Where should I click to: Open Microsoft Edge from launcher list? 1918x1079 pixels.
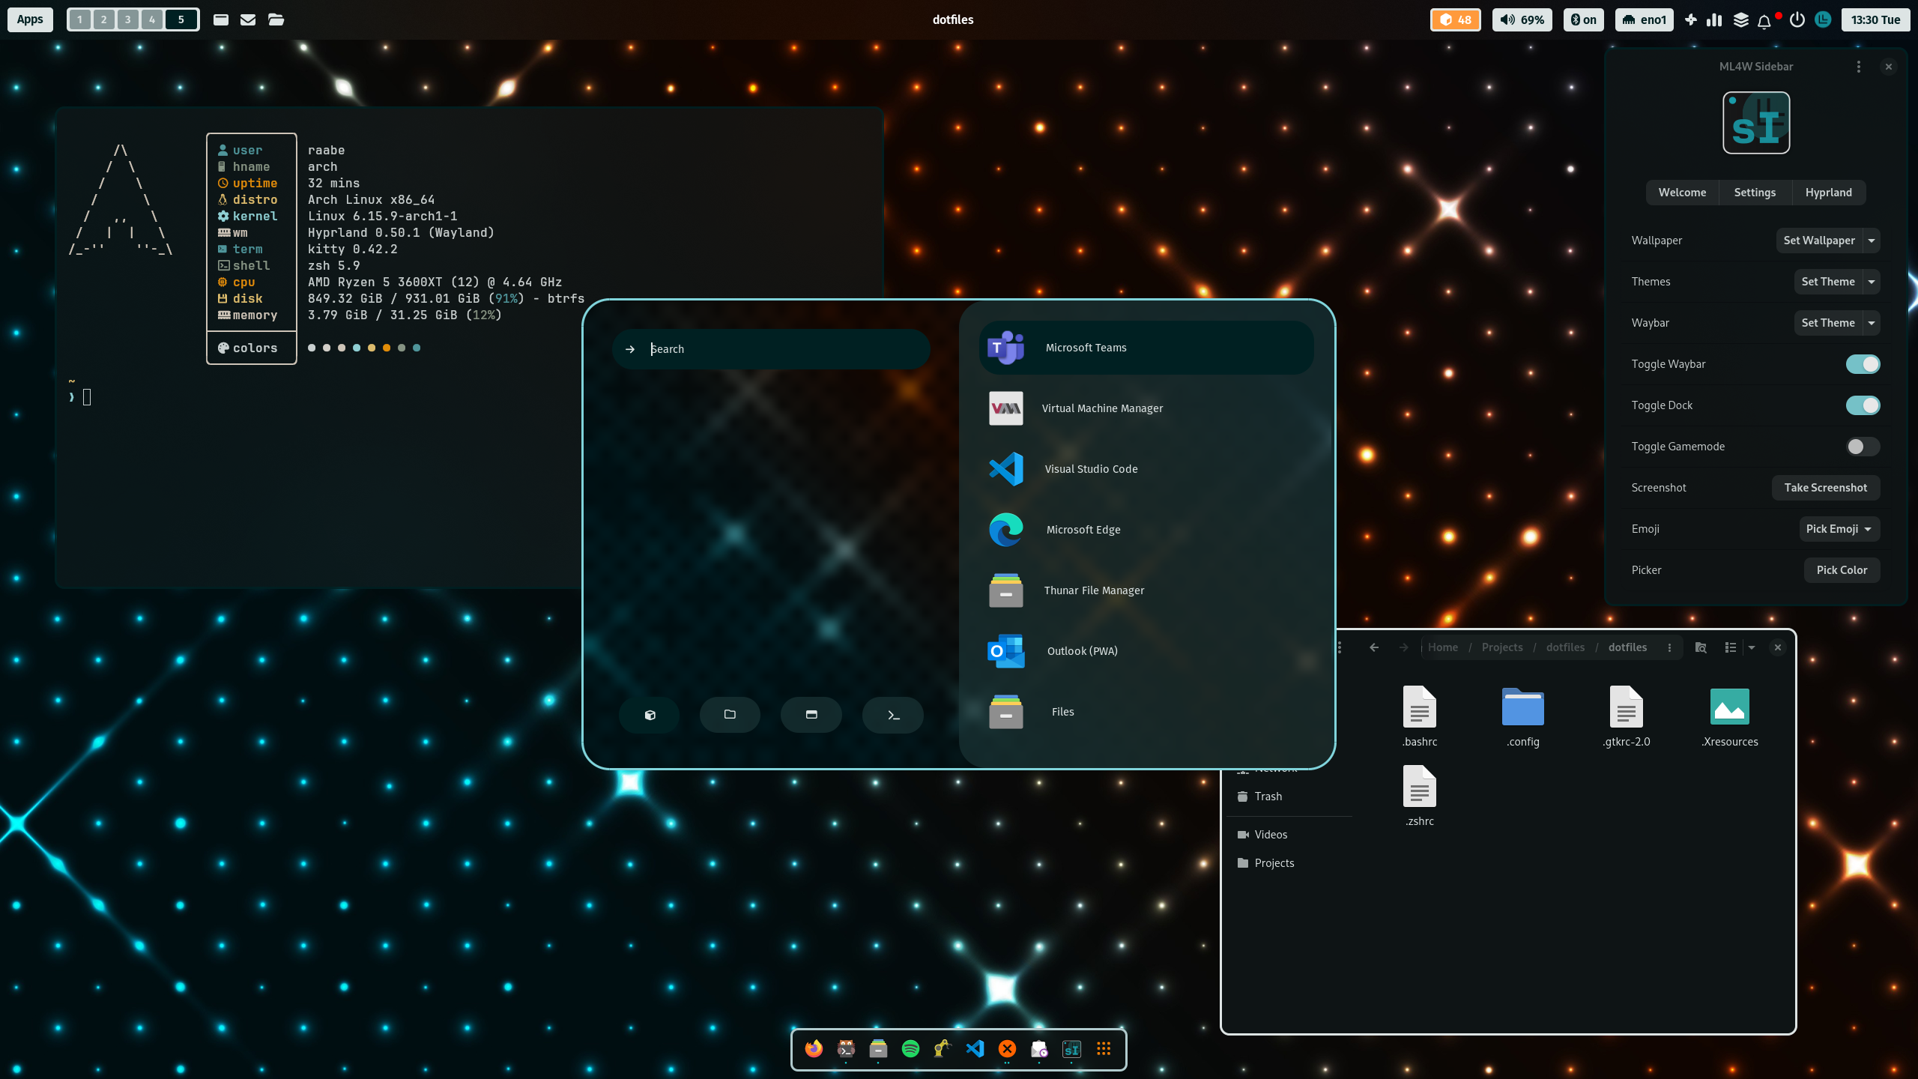(x=1083, y=530)
